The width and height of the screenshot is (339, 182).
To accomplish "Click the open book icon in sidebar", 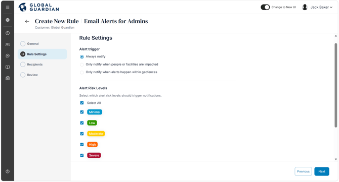I will (x=8, y=67).
